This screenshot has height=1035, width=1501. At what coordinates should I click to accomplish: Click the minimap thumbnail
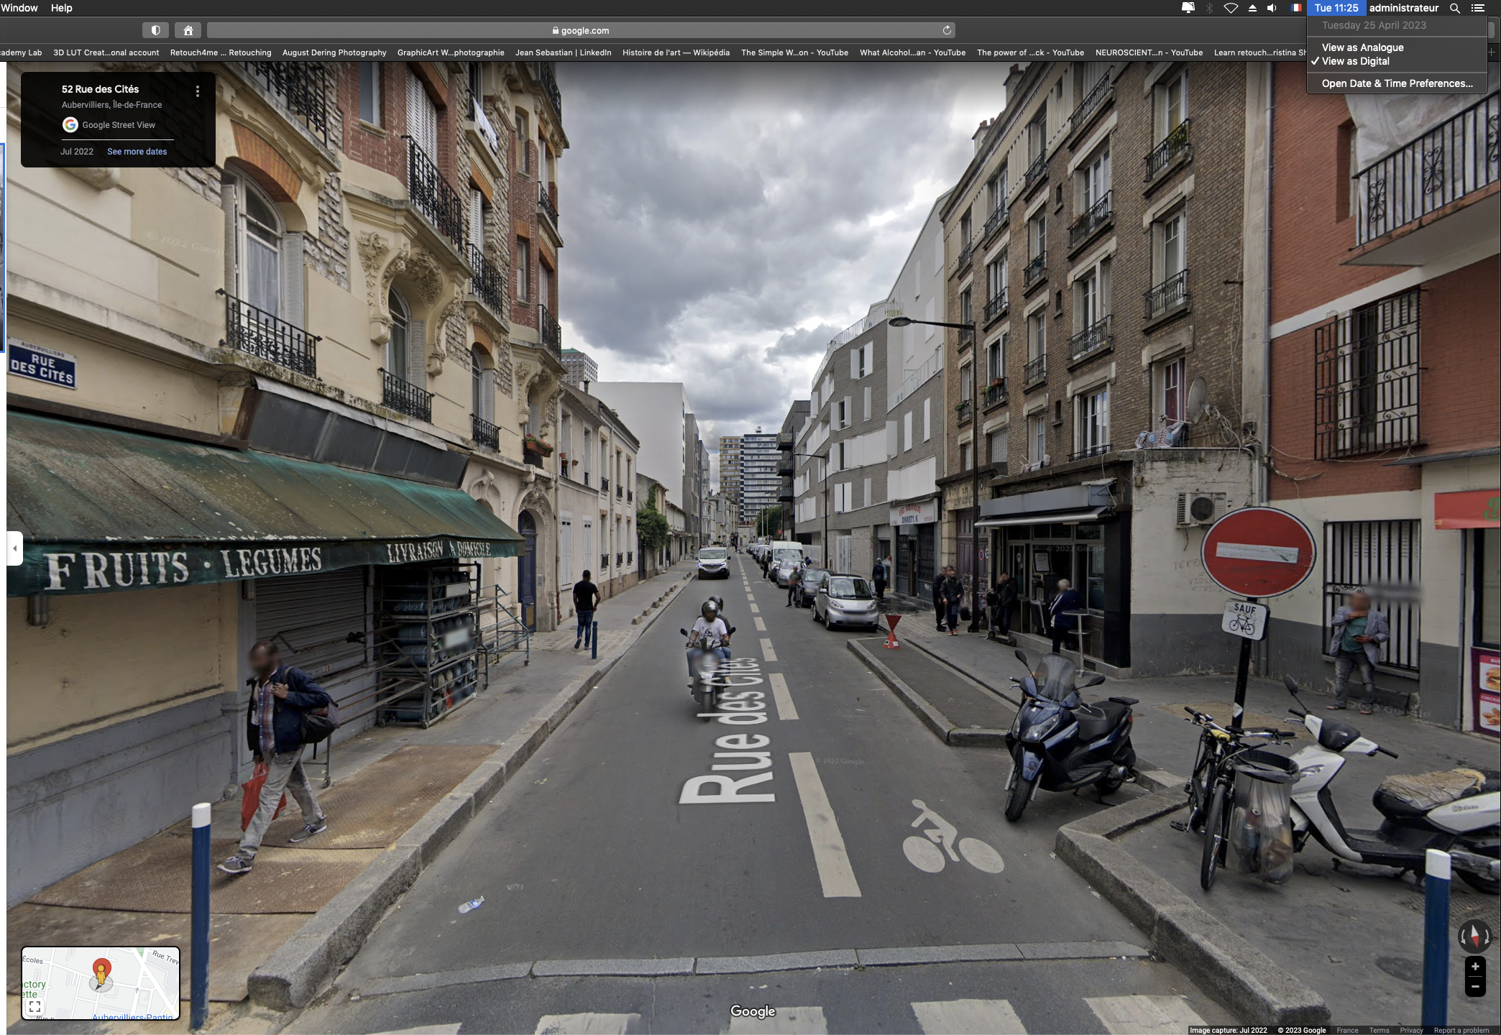[101, 983]
